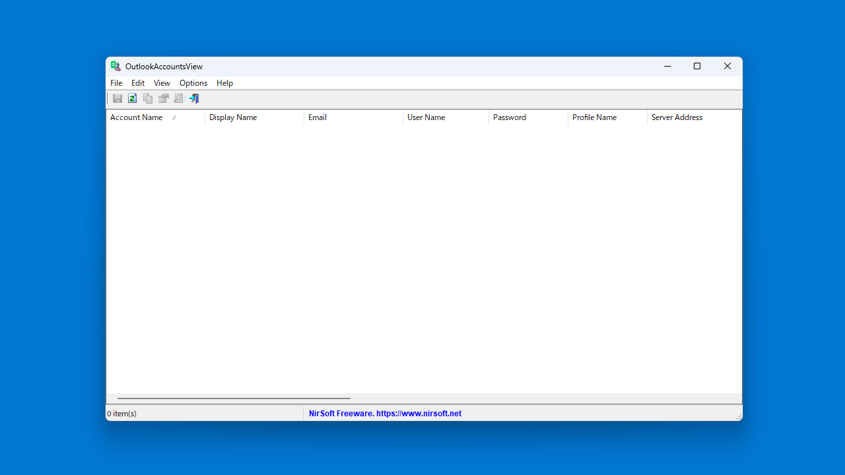Click the Save Selected Items toolbar icon

coord(118,98)
